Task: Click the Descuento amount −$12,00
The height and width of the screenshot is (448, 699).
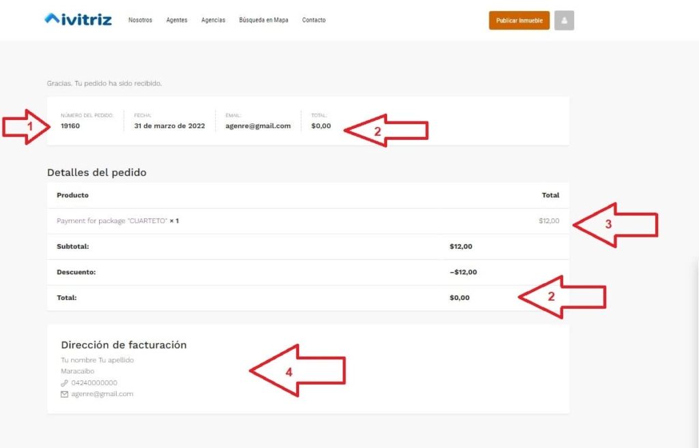Action: coord(463,272)
